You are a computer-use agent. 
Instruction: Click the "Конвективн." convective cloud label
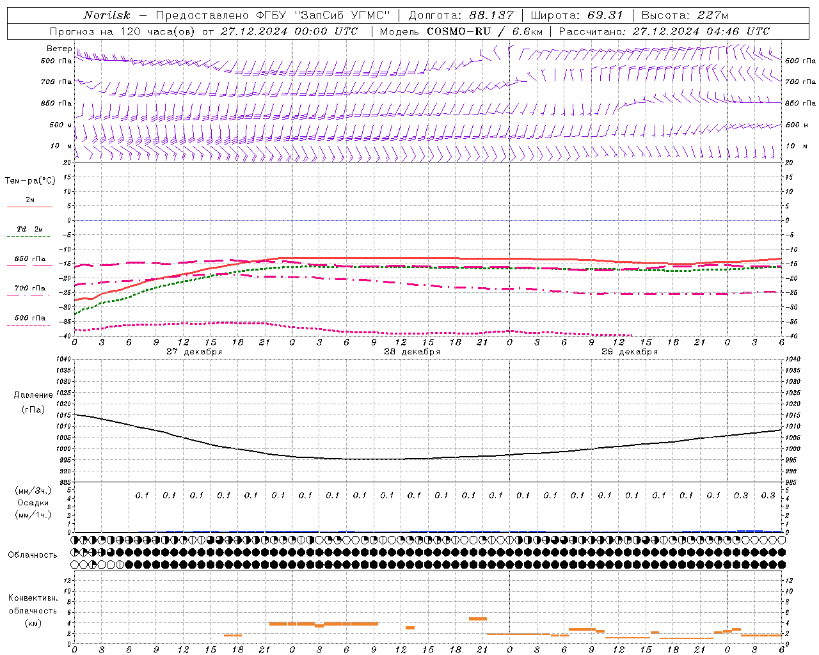coord(33,598)
